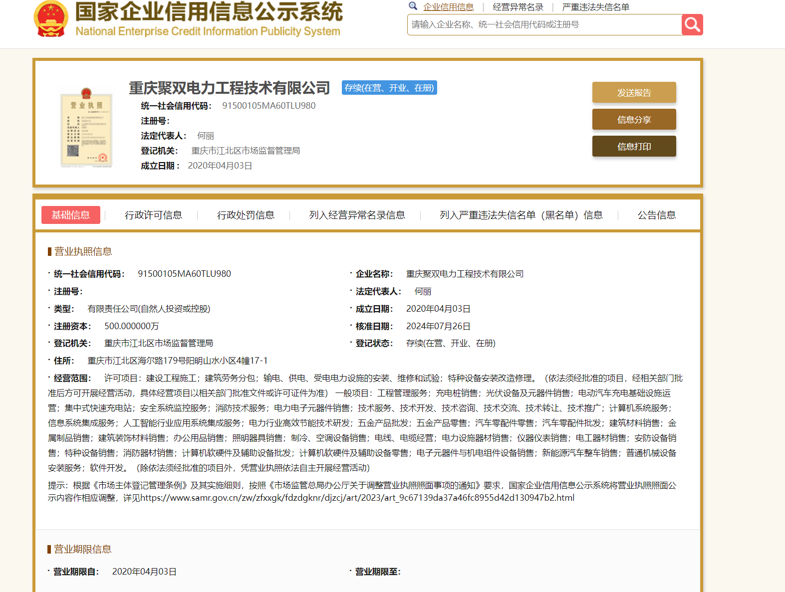The image size is (785, 592).
Task: Click the 登记状态 value 存续(在营、开业、在册)
Action: (451, 343)
